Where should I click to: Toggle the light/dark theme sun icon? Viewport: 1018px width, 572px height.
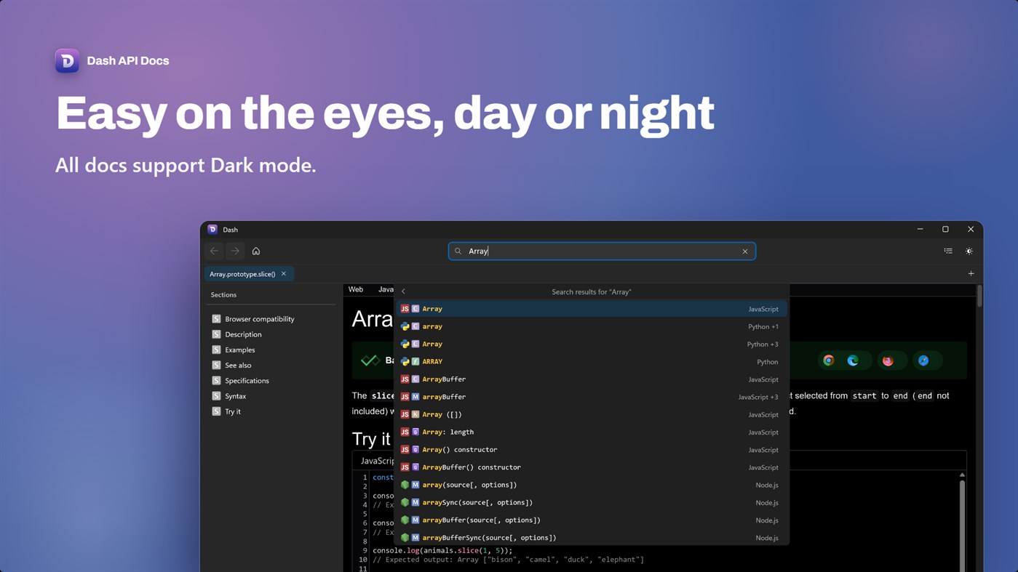click(969, 251)
